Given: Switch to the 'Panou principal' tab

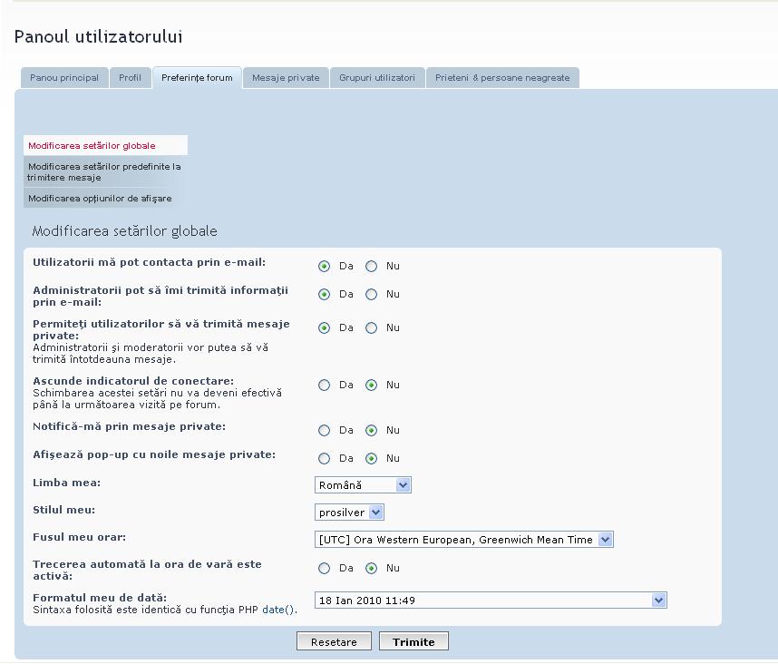Looking at the screenshot, I should [64, 78].
